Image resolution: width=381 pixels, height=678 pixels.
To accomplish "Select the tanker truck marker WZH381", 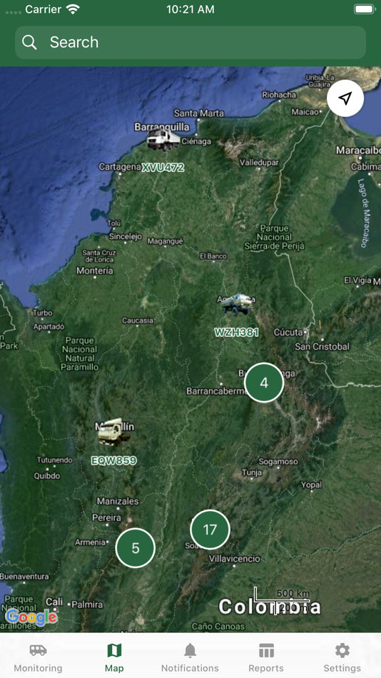I will pos(237,304).
